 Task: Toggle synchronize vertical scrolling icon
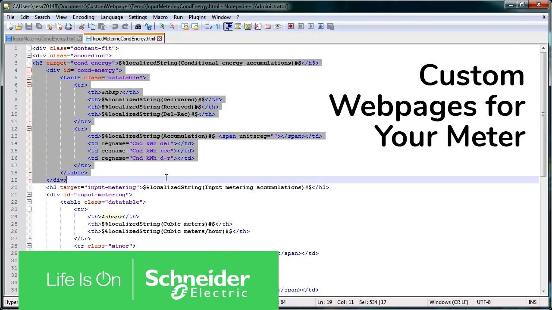[185, 26]
